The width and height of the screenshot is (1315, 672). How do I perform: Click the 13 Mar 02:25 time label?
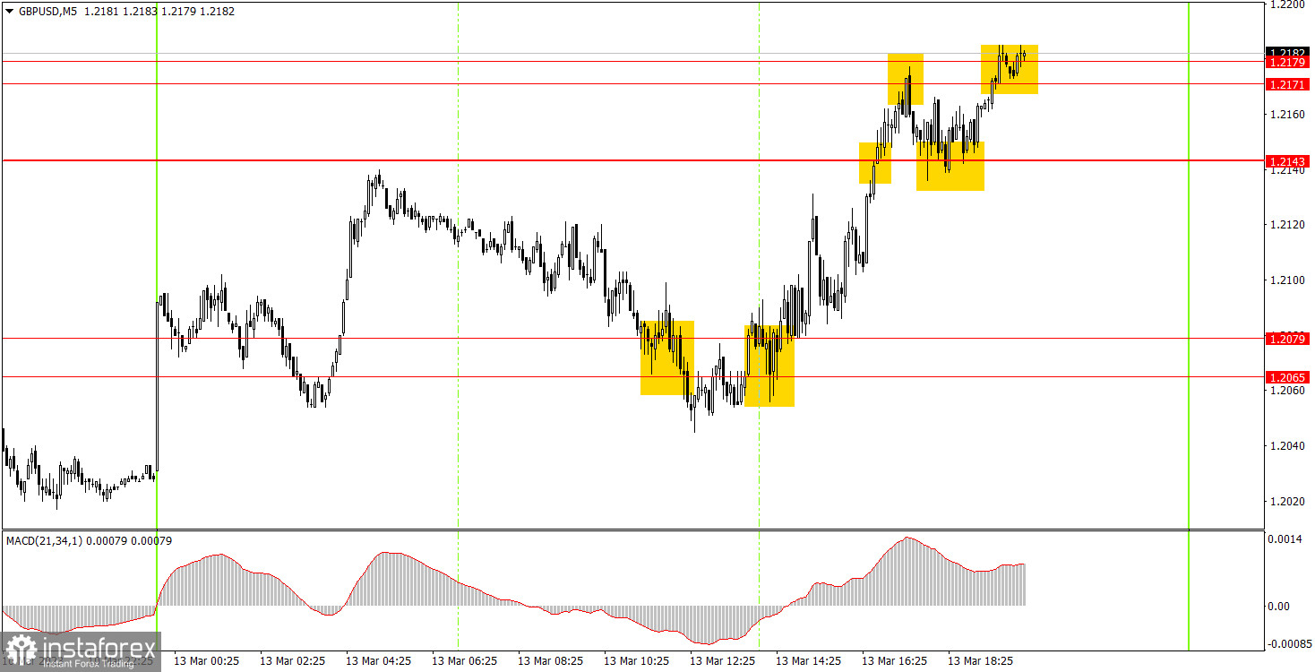[293, 661]
